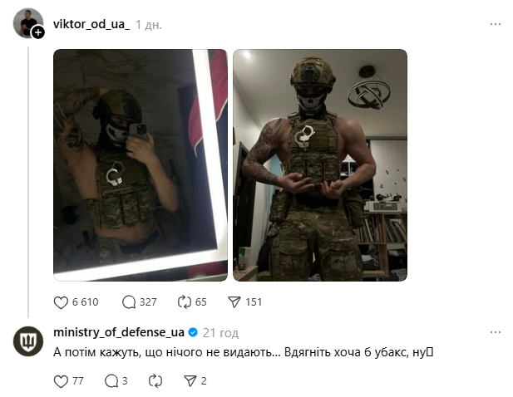Open more options for viktor_od_ua_ post
Screen dimensions: 513x397
496,24
